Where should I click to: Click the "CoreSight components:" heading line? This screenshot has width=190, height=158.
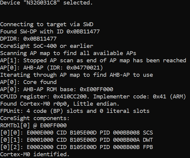click(x=35, y=118)
